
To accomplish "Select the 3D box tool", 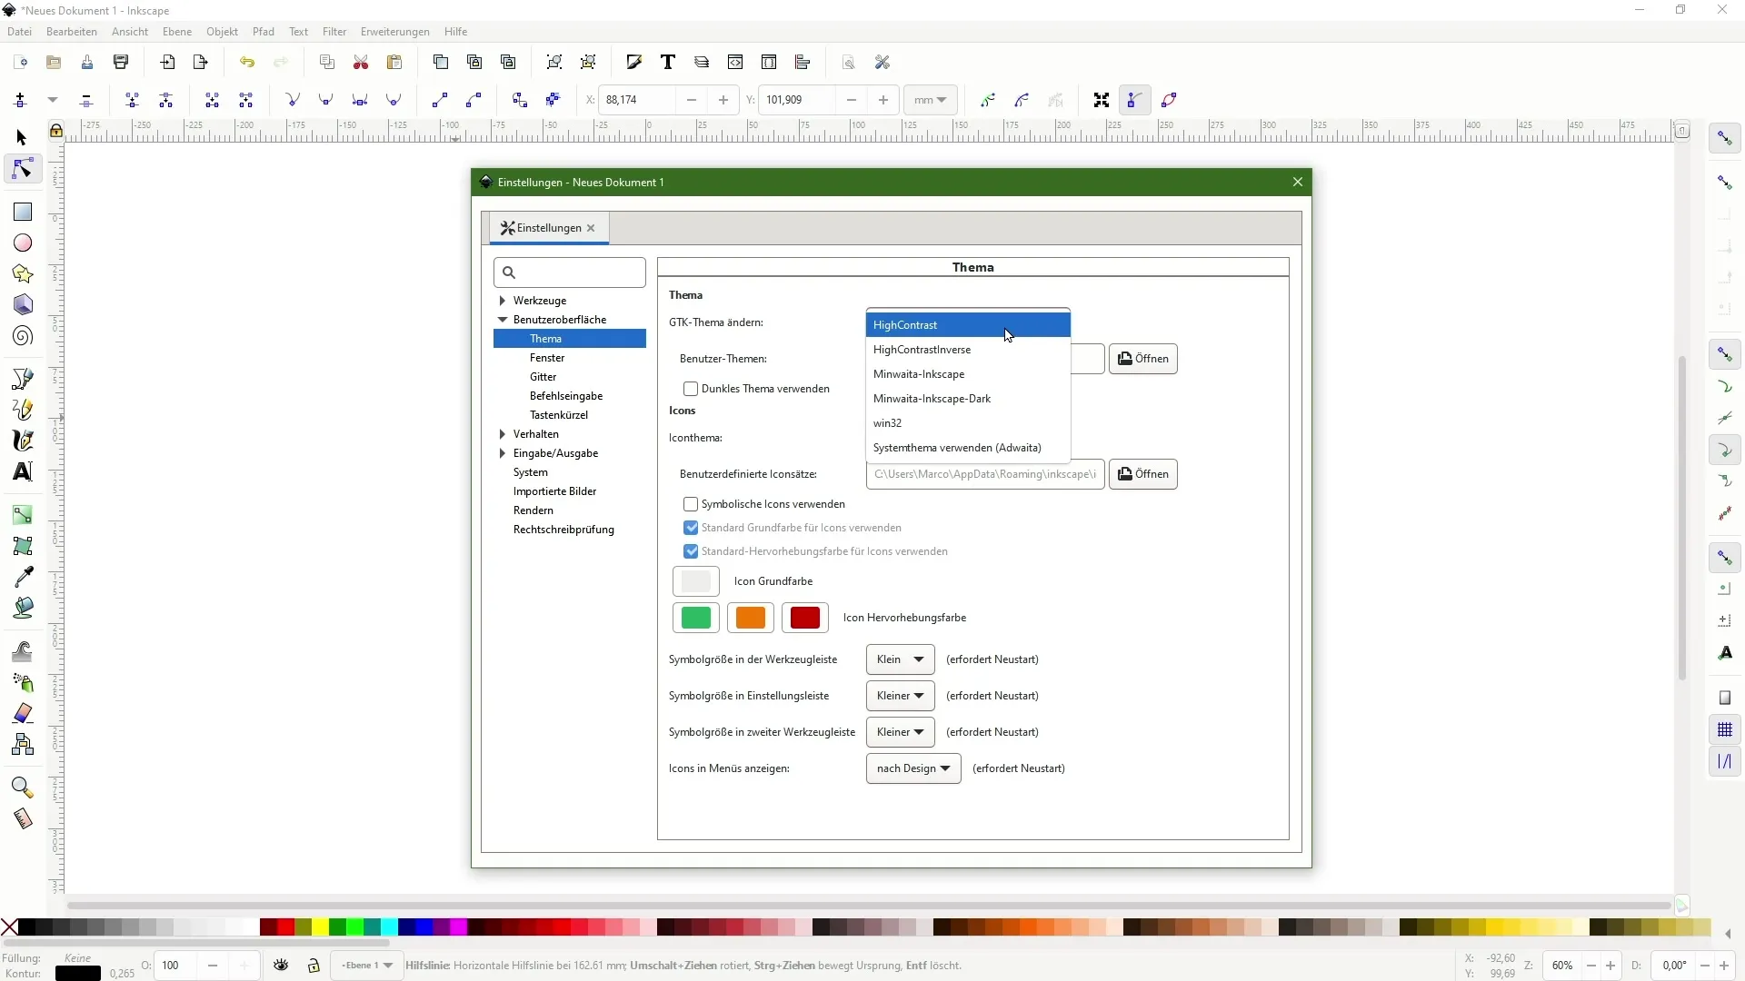I will [23, 304].
